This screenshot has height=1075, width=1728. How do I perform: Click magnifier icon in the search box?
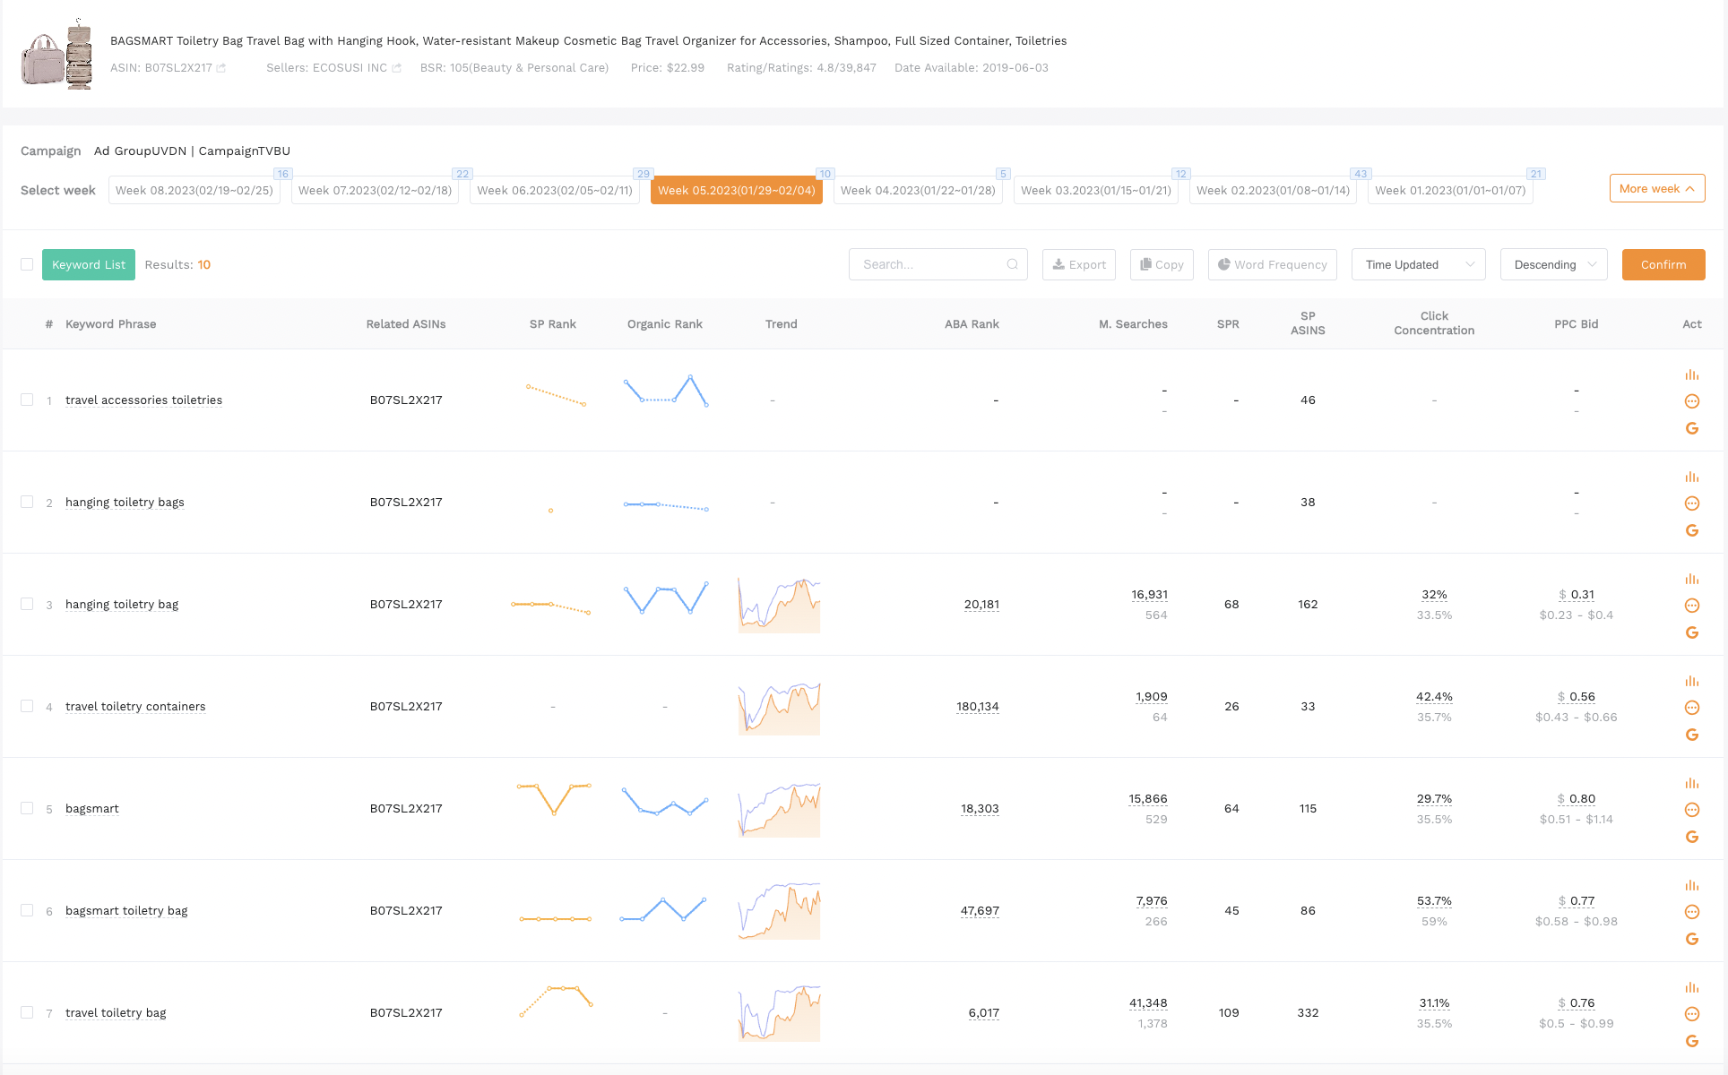click(1012, 264)
